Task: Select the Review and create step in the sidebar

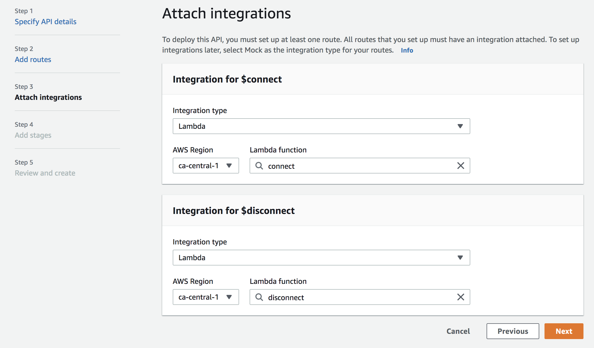Action: pos(45,173)
